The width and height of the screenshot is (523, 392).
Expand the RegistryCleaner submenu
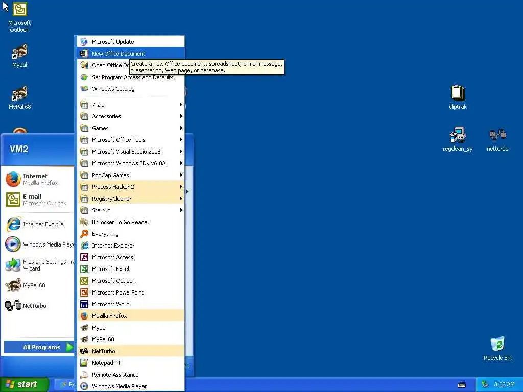(x=131, y=199)
